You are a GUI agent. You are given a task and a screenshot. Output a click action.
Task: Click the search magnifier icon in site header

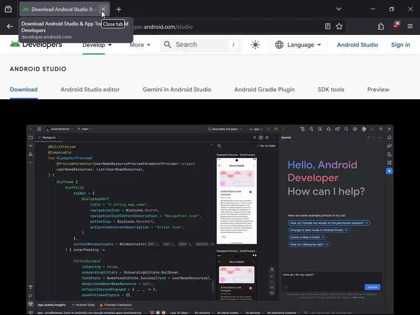coord(167,44)
